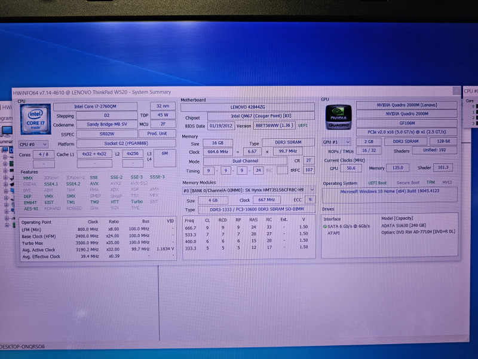Click the 4x256 L2 cache field
Screen dimensions: 478x359
(133, 154)
